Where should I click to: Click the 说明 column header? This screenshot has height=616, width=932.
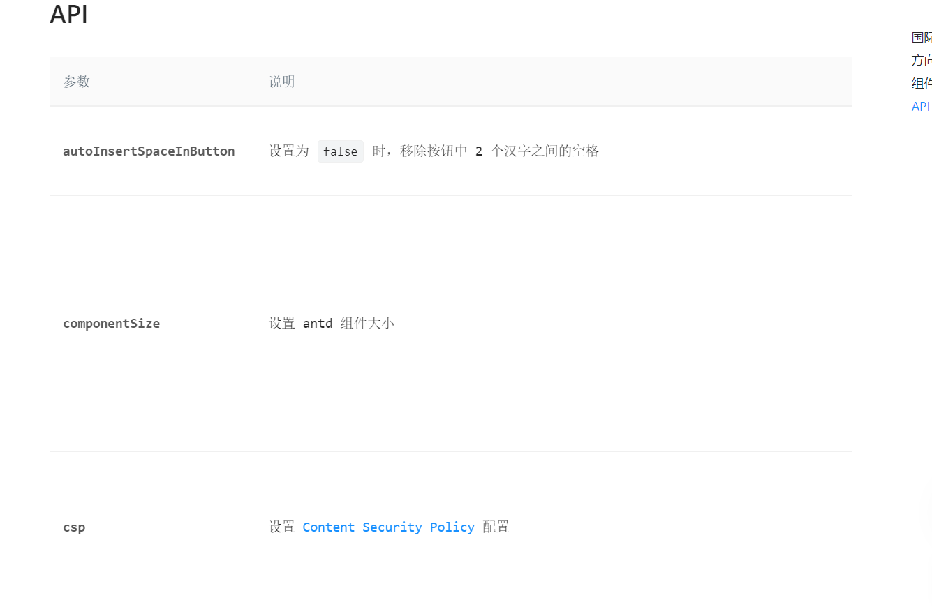click(282, 82)
